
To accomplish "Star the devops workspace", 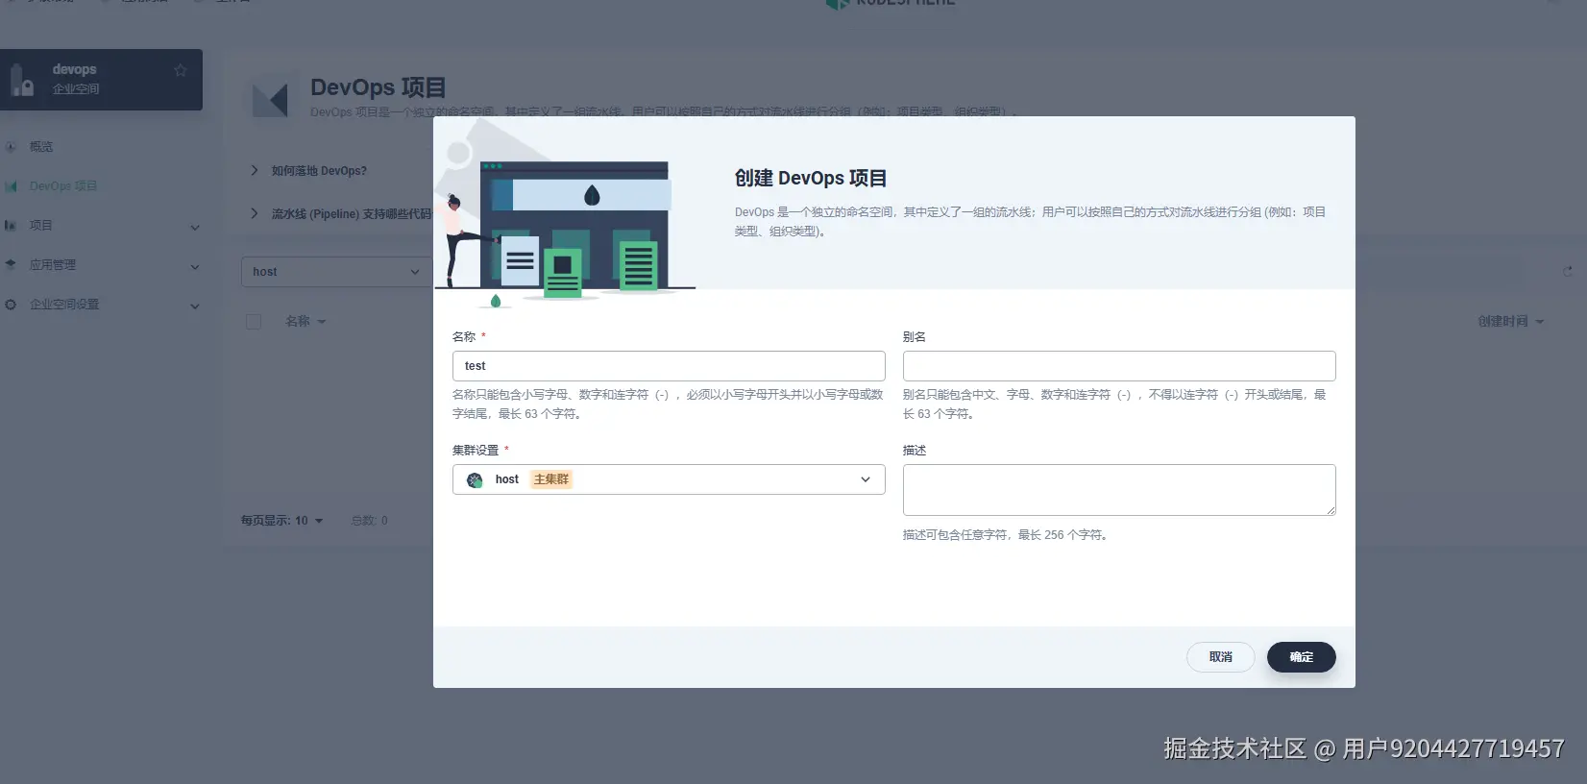I will tap(180, 70).
